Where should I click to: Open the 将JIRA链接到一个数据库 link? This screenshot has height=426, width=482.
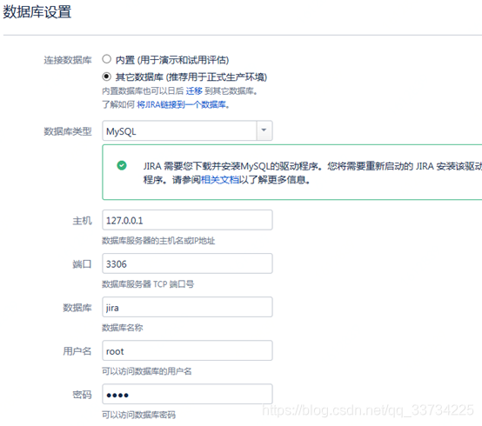pyautogui.click(x=181, y=104)
